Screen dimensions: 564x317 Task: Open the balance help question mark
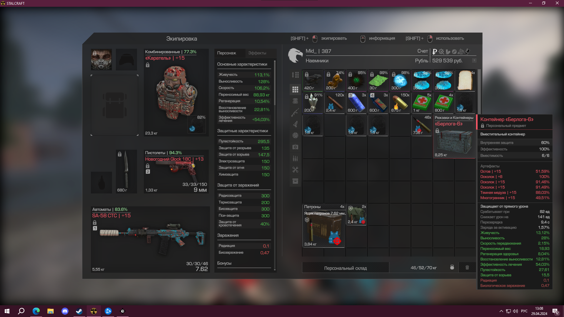point(474,60)
